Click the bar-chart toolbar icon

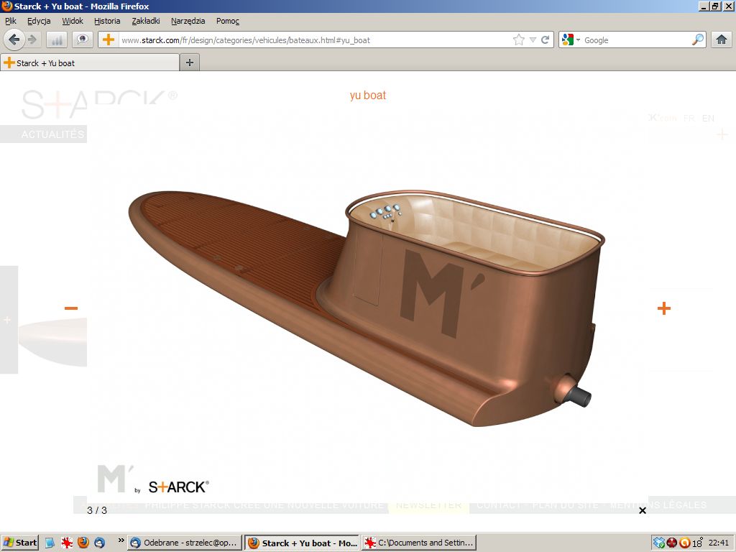click(57, 40)
